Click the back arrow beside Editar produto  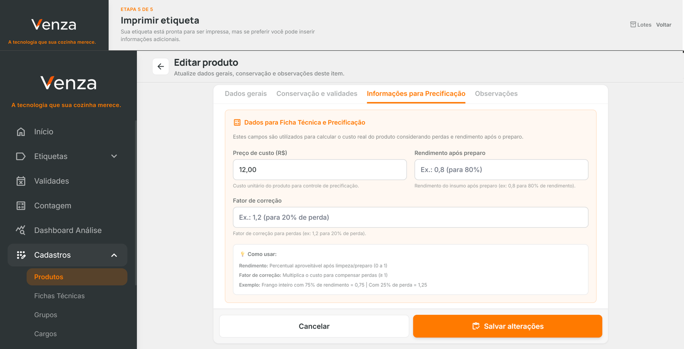pyautogui.click(x=161, y=67)
